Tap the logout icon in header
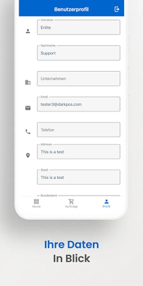The width and height of the screenshot is (143, 286). (x=117, y=9)
